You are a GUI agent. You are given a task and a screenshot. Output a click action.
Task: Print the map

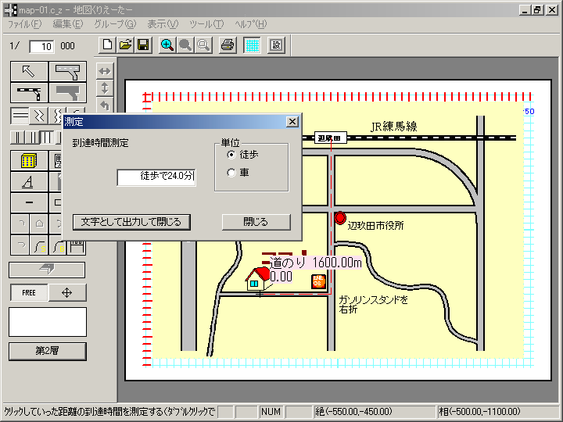[228, 45]
